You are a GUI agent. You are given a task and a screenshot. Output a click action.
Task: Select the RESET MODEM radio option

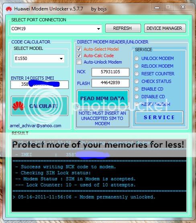[x=137, y=104]
